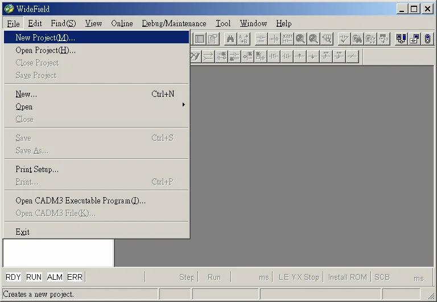Open the View menu

click(93, 23)
